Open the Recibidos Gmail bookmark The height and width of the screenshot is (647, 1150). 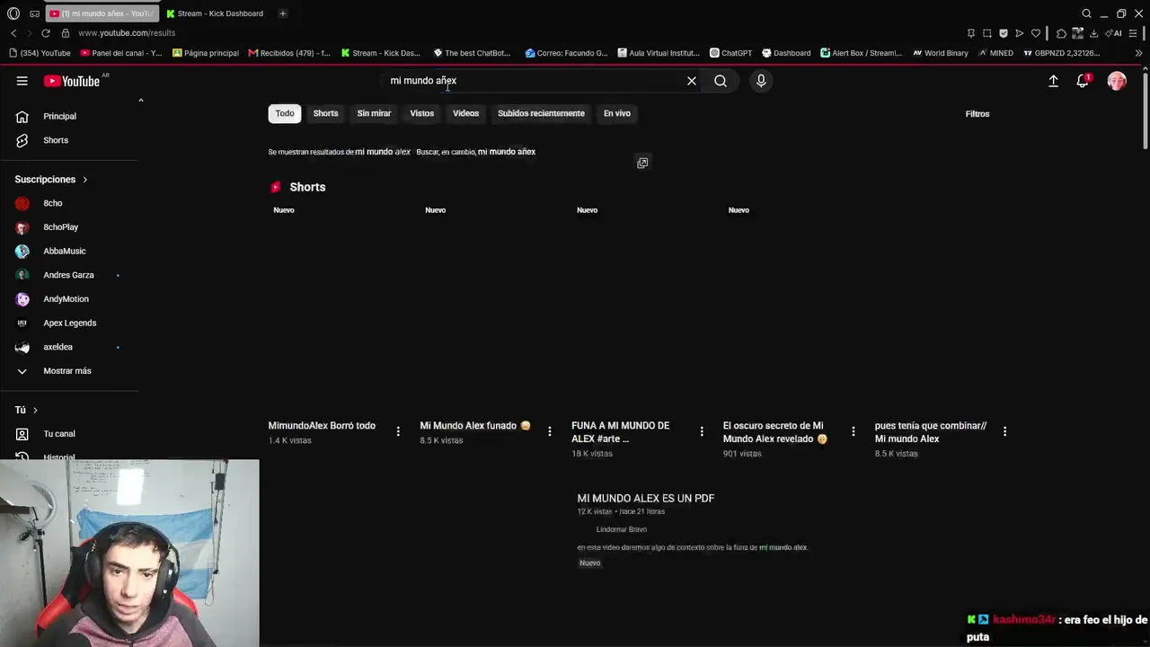pyautogui.click(x=289, y=53)
